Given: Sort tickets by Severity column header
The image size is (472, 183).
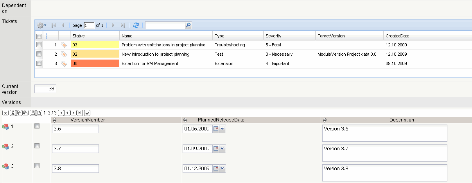Looking at the screenshot, I should [290, 36].
